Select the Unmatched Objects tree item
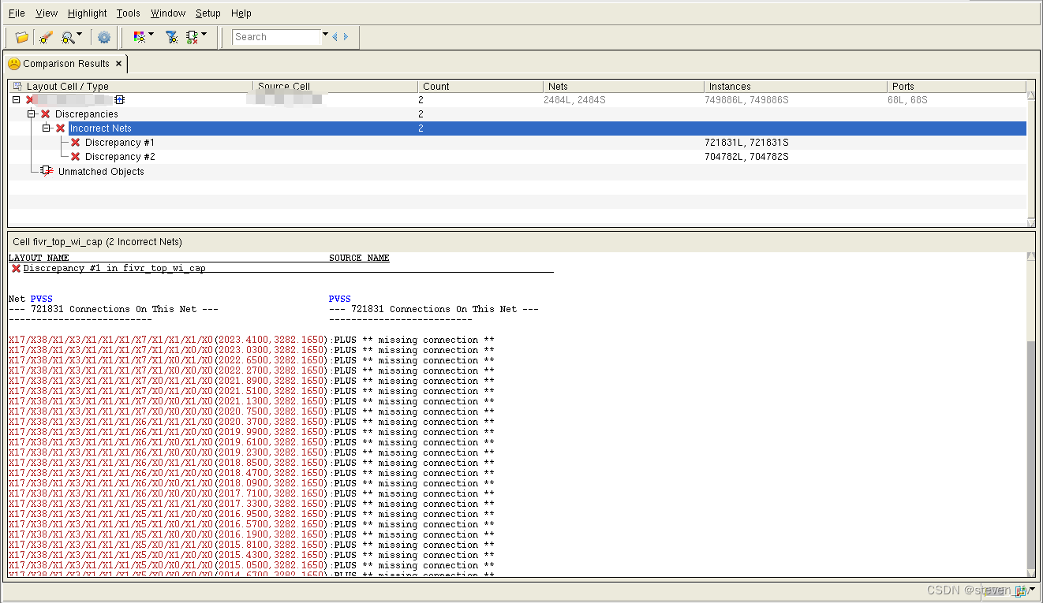 click(x=101, y=171)
